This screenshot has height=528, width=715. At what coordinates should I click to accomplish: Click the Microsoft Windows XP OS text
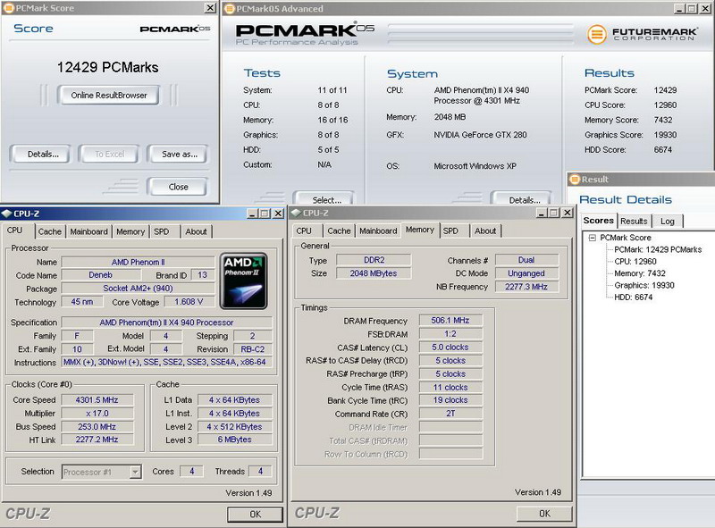475,166
